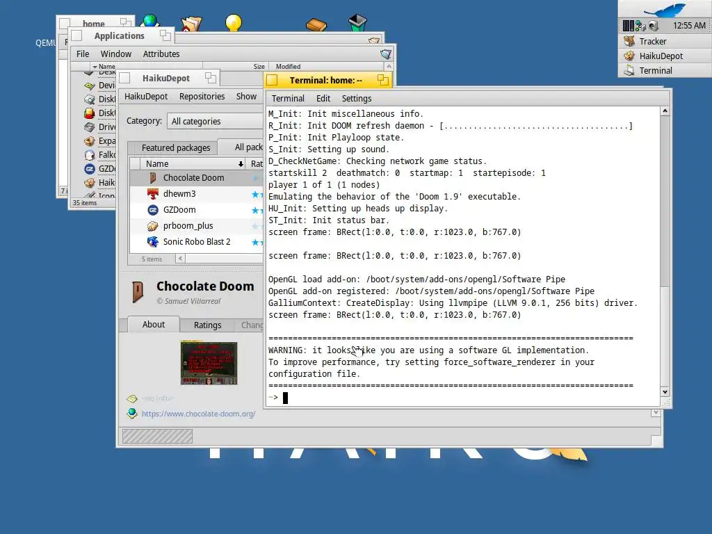Open the chocolate-doom.org website link
This screenshot has height=534, width=712.
coord(198,414)
